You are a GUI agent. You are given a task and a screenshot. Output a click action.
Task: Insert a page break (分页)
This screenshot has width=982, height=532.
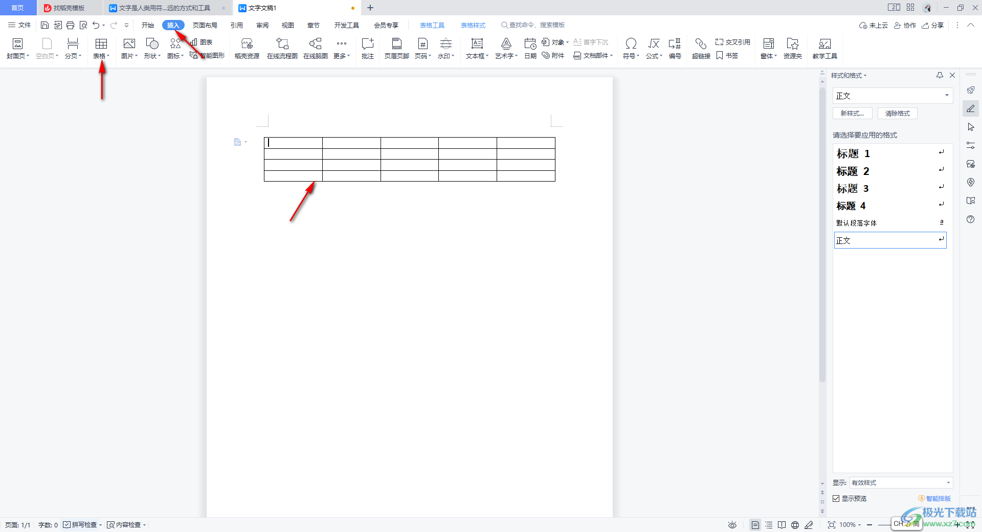tap(73, 49)
